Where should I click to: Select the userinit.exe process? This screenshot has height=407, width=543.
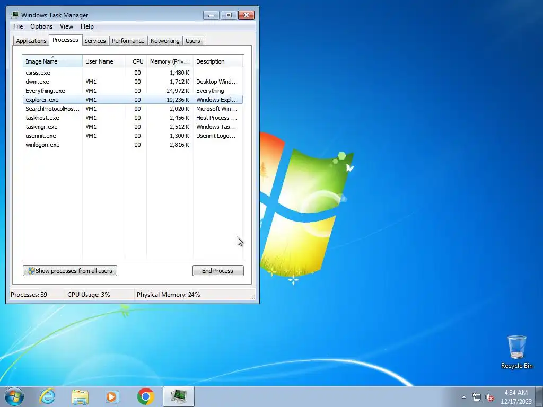(x=133, y=136)
